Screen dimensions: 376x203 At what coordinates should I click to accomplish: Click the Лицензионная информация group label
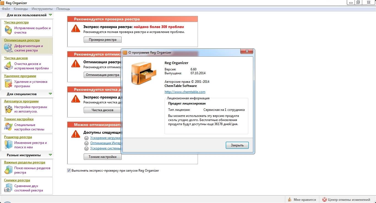(x=188, y=98)
